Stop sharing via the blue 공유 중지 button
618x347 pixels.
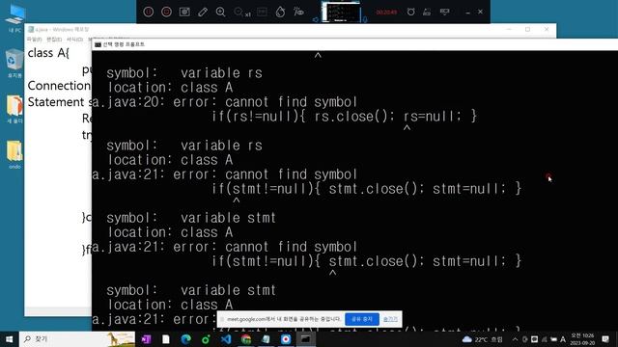[362, 319]
